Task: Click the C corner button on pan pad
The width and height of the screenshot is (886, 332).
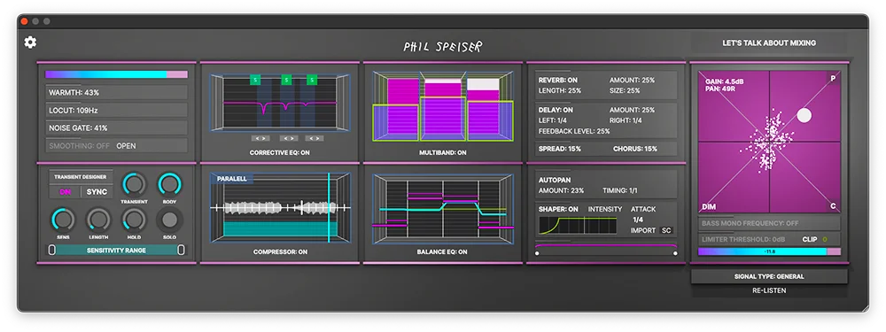Action: [x=833, y=206]
